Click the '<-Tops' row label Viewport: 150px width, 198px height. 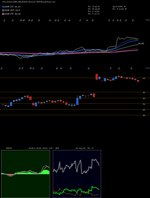[147, 20]
